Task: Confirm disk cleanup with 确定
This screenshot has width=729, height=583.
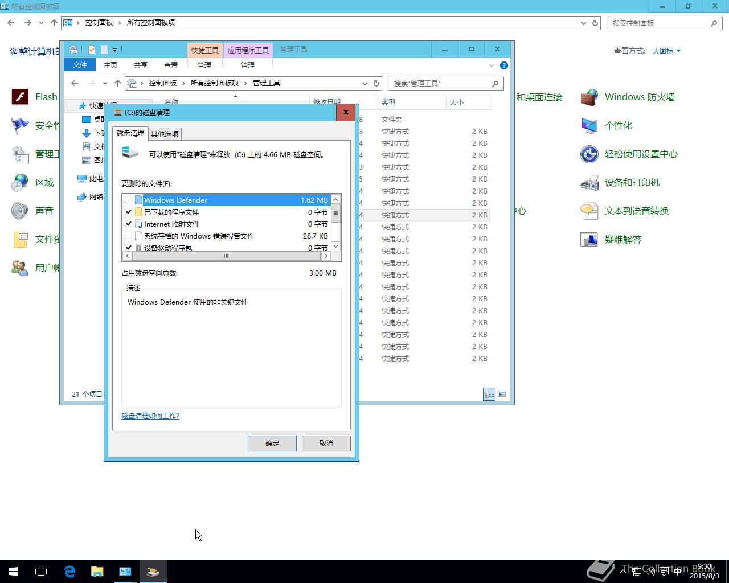Action: [x=272, y=444]
